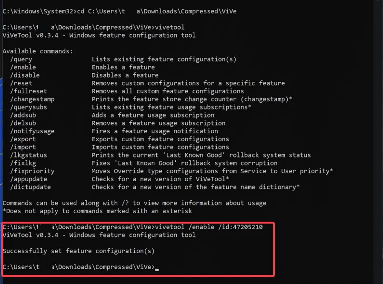The width and height of the screenshot is (383, 284).
Task: Click the /import command entry
Action: 24,147
